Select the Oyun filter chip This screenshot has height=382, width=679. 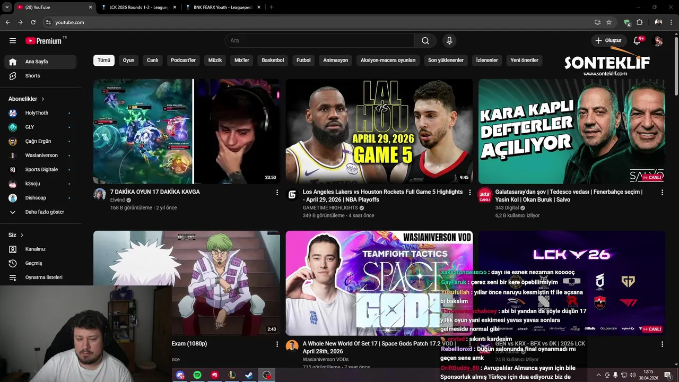(128, 60)
